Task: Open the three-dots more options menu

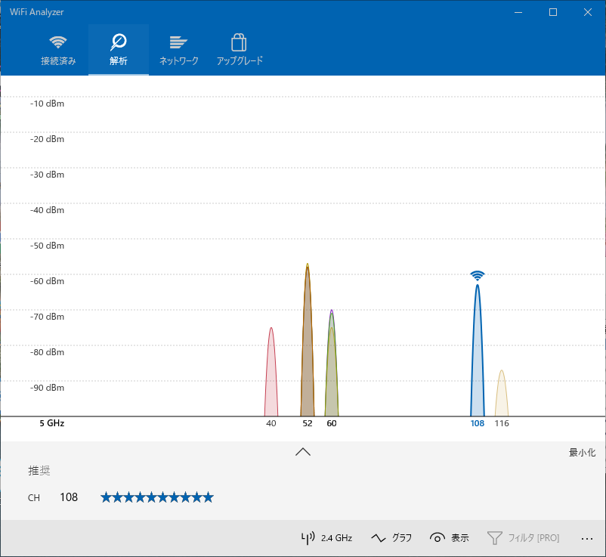Action: click(x=587, y=538)
